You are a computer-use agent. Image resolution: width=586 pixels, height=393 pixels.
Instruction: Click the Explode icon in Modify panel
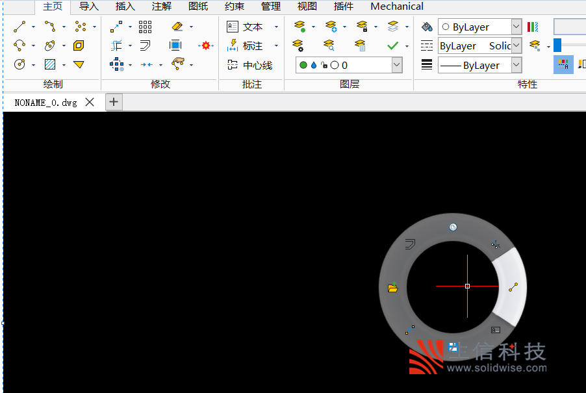tap(206, 45)
